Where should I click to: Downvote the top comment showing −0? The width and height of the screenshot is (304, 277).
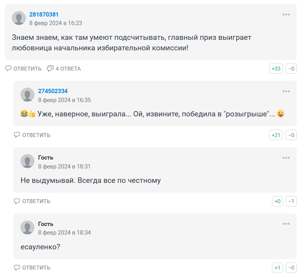[x=291, y=69]
